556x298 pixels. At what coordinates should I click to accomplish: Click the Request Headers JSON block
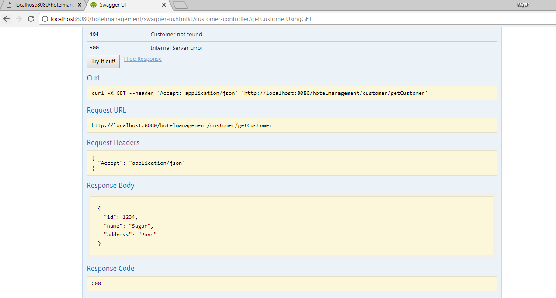(x=292, y=163)
